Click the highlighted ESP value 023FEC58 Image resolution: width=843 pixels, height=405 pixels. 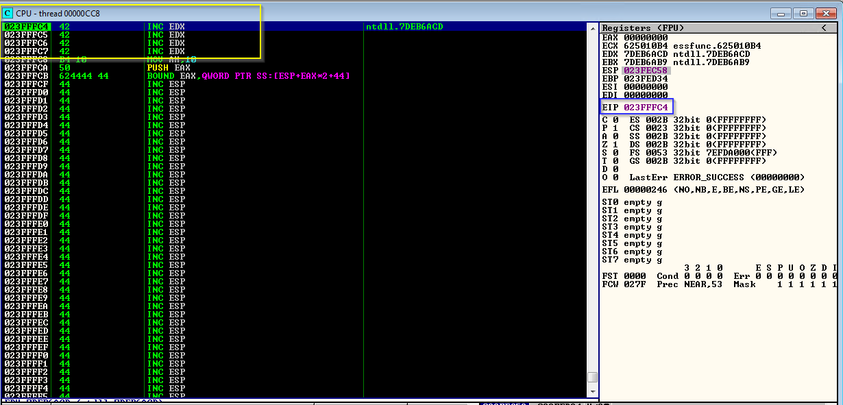pos(645,71)
